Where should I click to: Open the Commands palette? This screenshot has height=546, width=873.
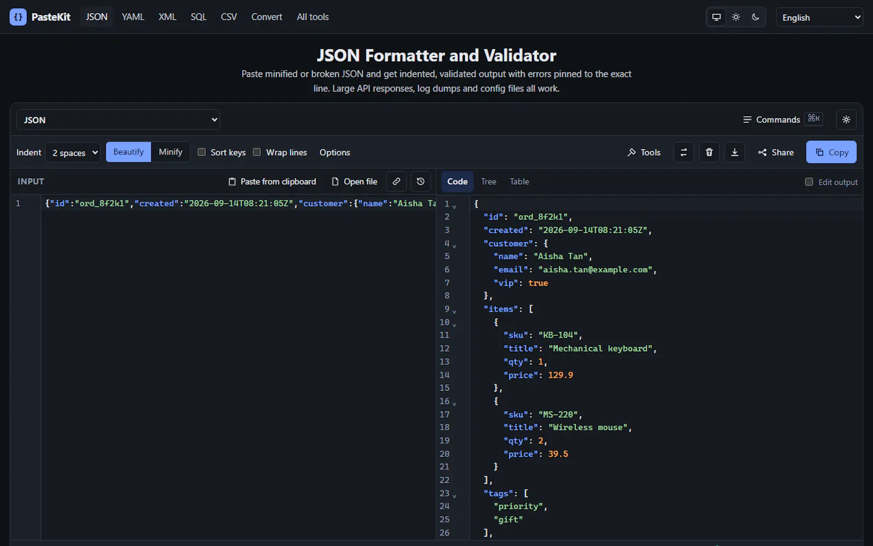pos(782,120)
